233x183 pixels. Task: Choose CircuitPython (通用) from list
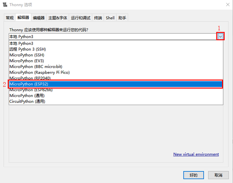[x=27, y=101]
